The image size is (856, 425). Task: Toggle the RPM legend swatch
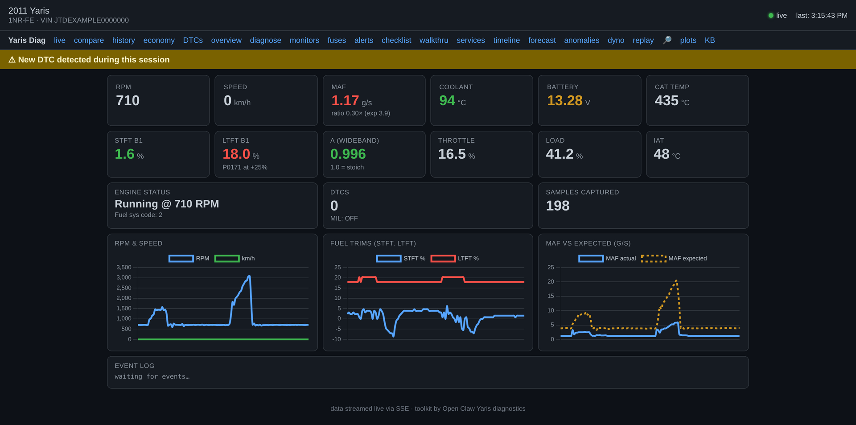coord(181,258)
